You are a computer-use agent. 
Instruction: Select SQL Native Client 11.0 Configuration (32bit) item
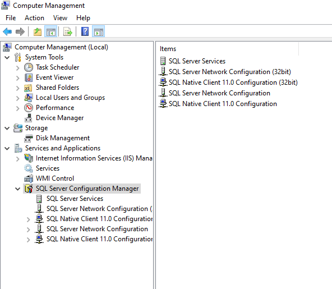pos(233,82)
